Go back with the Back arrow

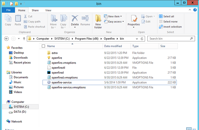[6, 38]
